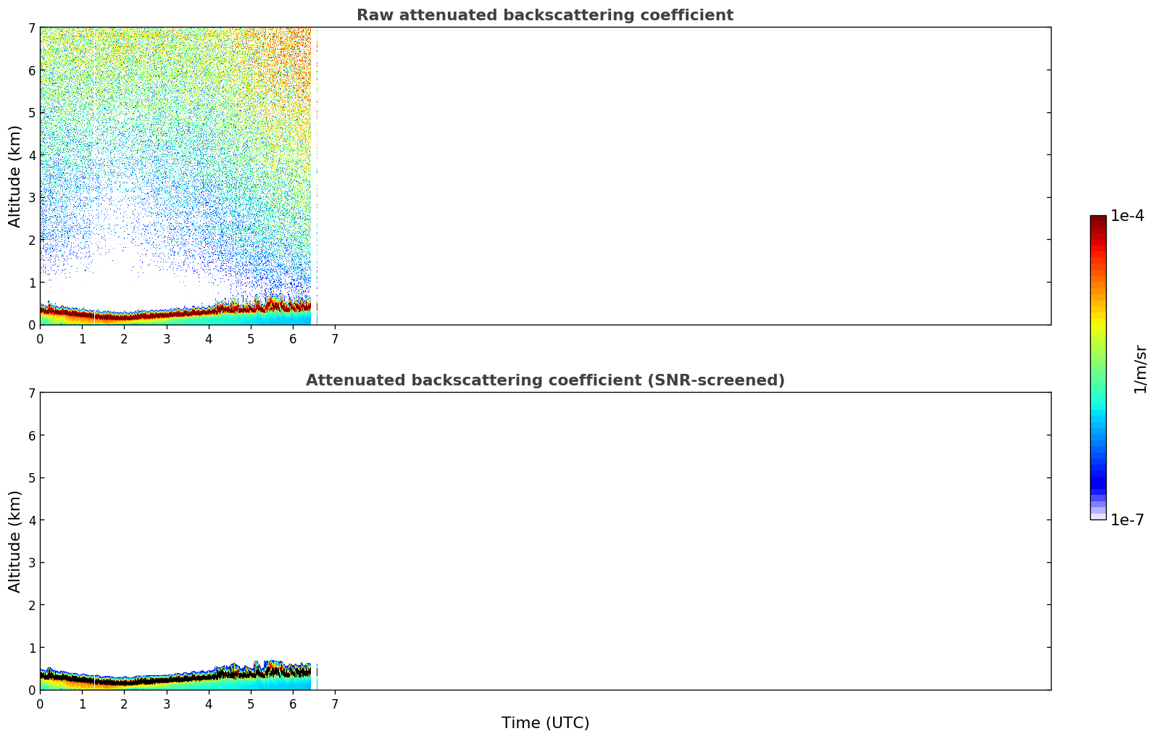The image size is (1156, 739).
Task: Click the 'Time (UTC)' x-axis label
Action: click(545, 723)
